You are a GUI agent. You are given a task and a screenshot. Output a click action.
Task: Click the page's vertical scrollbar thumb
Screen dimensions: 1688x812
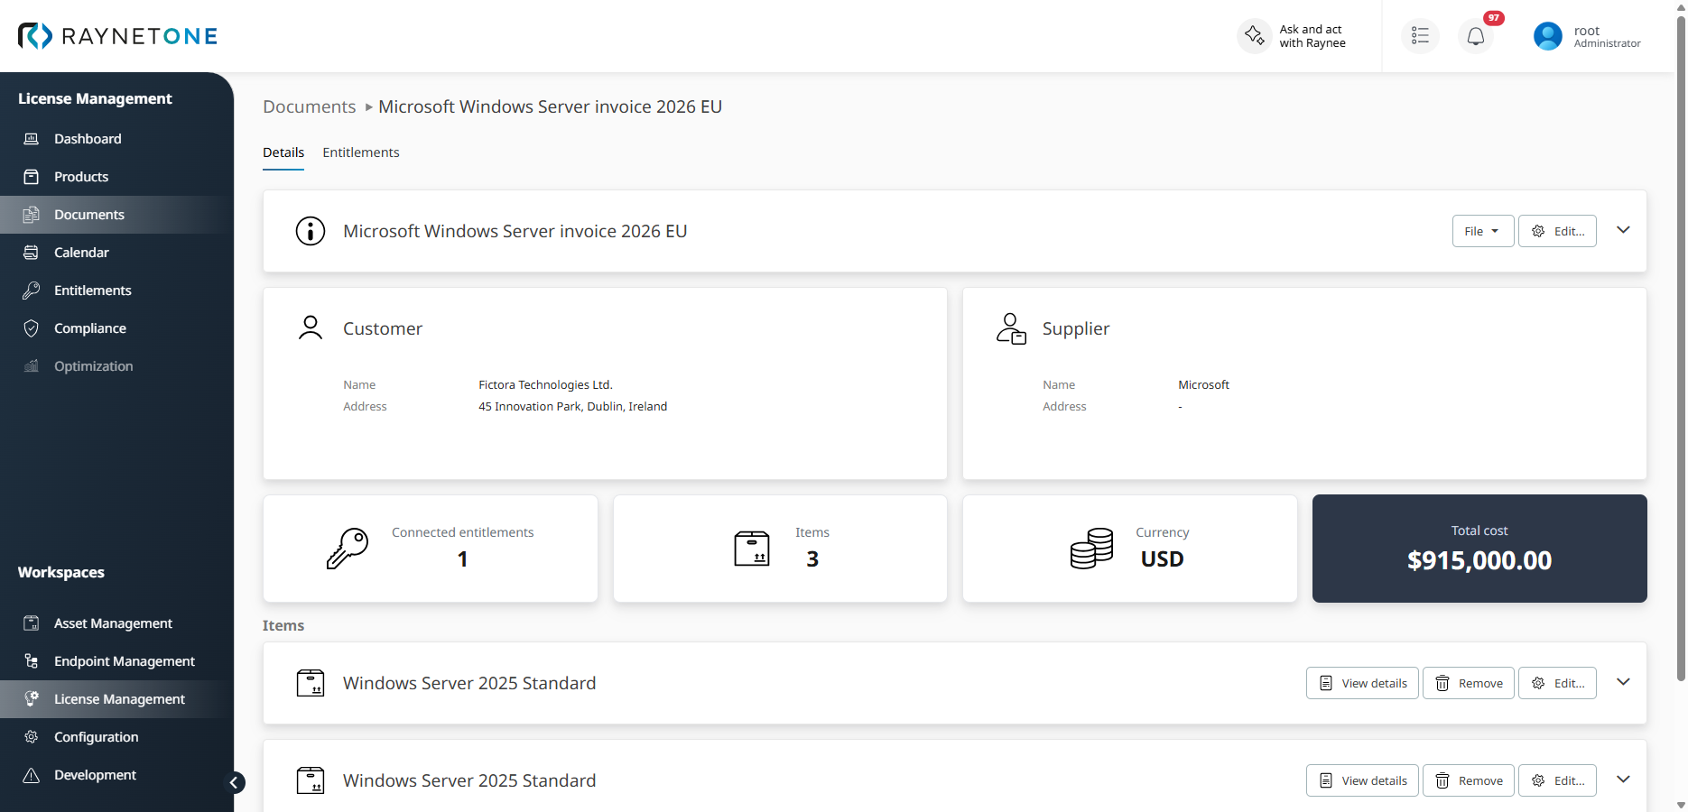tap(1681, 347)
